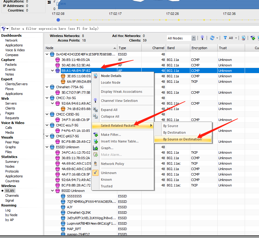Click the Make Filter menu icon

[x=96, y=135]
